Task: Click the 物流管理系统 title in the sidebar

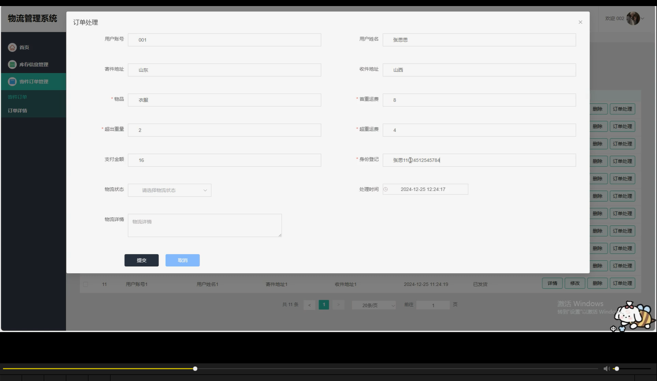Action: pos(33,18)
